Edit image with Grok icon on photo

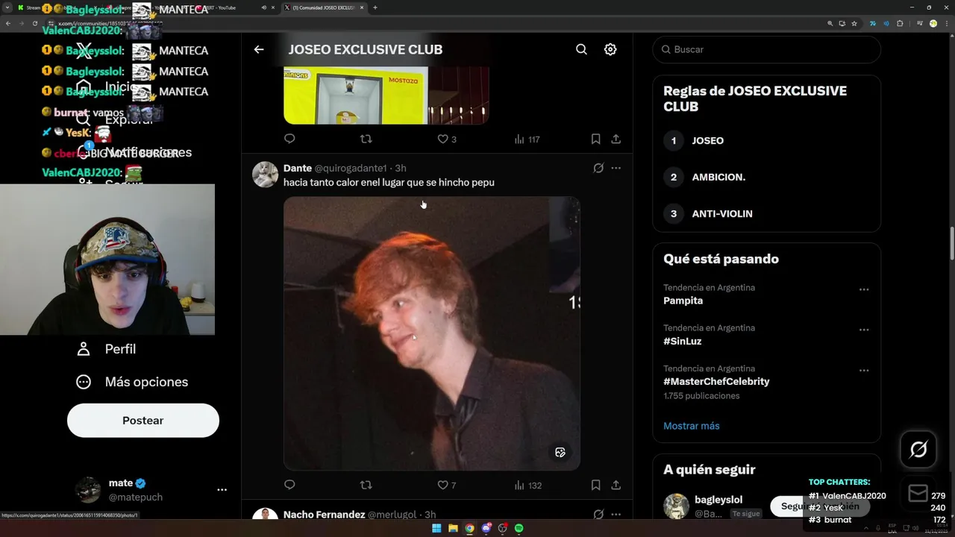(560, 452)
